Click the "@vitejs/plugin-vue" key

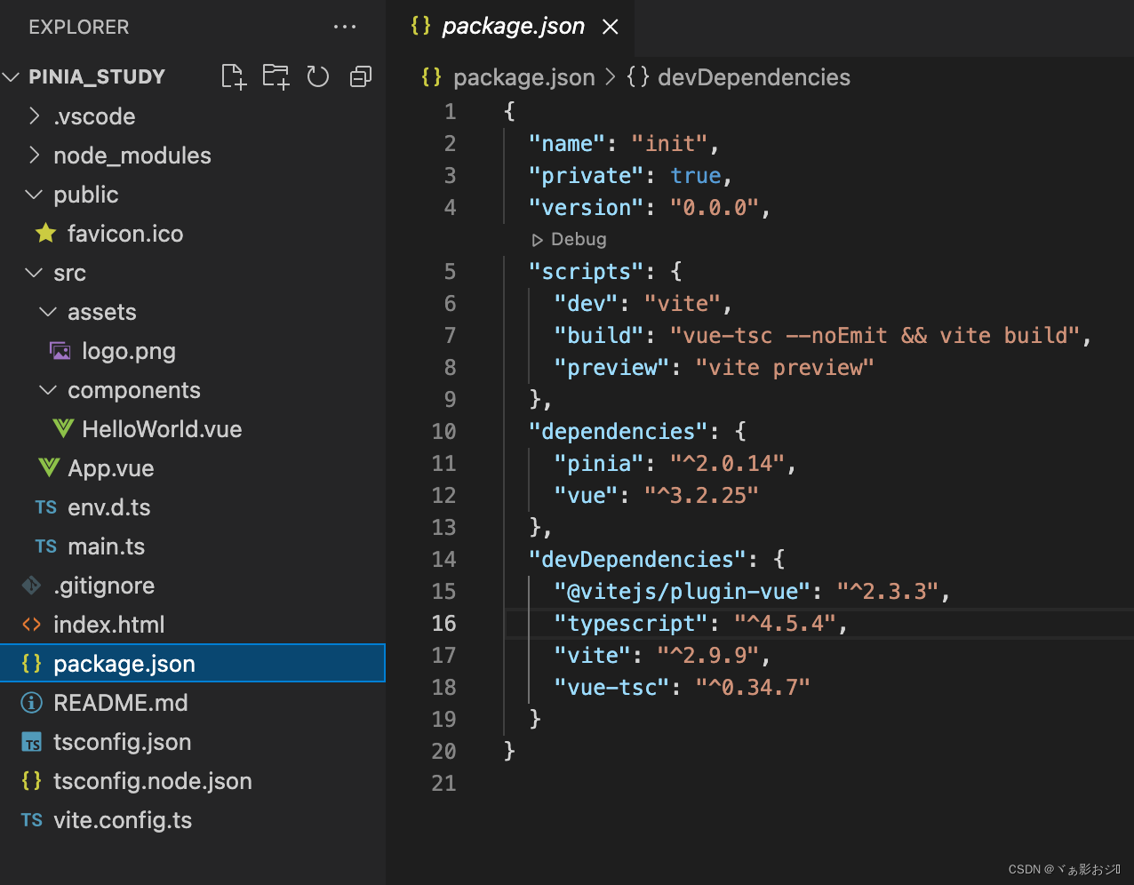(683, 591)
